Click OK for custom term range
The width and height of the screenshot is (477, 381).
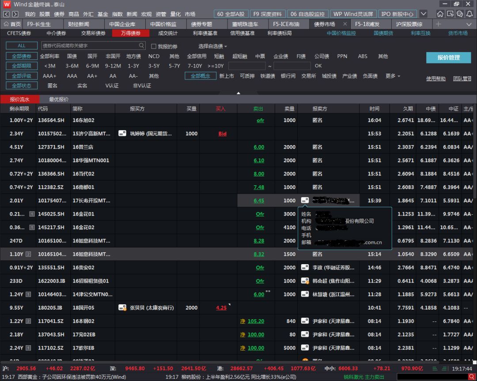(318, 66)
